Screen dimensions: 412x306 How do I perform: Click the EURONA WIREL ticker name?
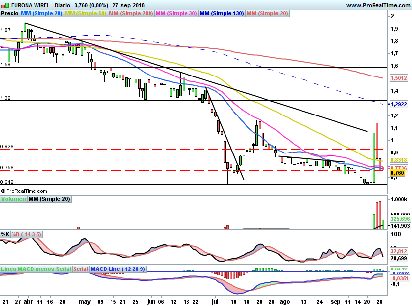tap(31, 5)
